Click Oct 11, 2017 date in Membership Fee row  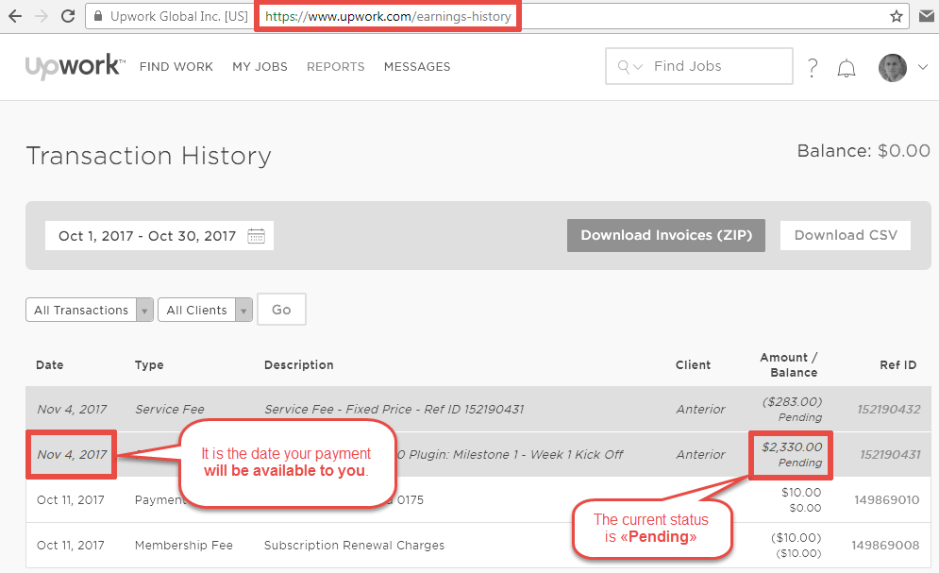(71, 546)
